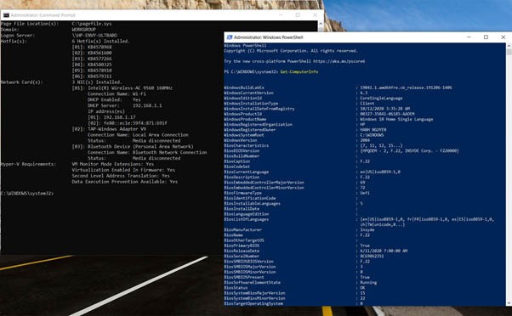Maximize the Windows PowerShell window
512x316 pixels.
[x=486, y=37]
